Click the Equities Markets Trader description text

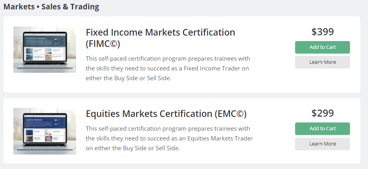pos(169,138)
